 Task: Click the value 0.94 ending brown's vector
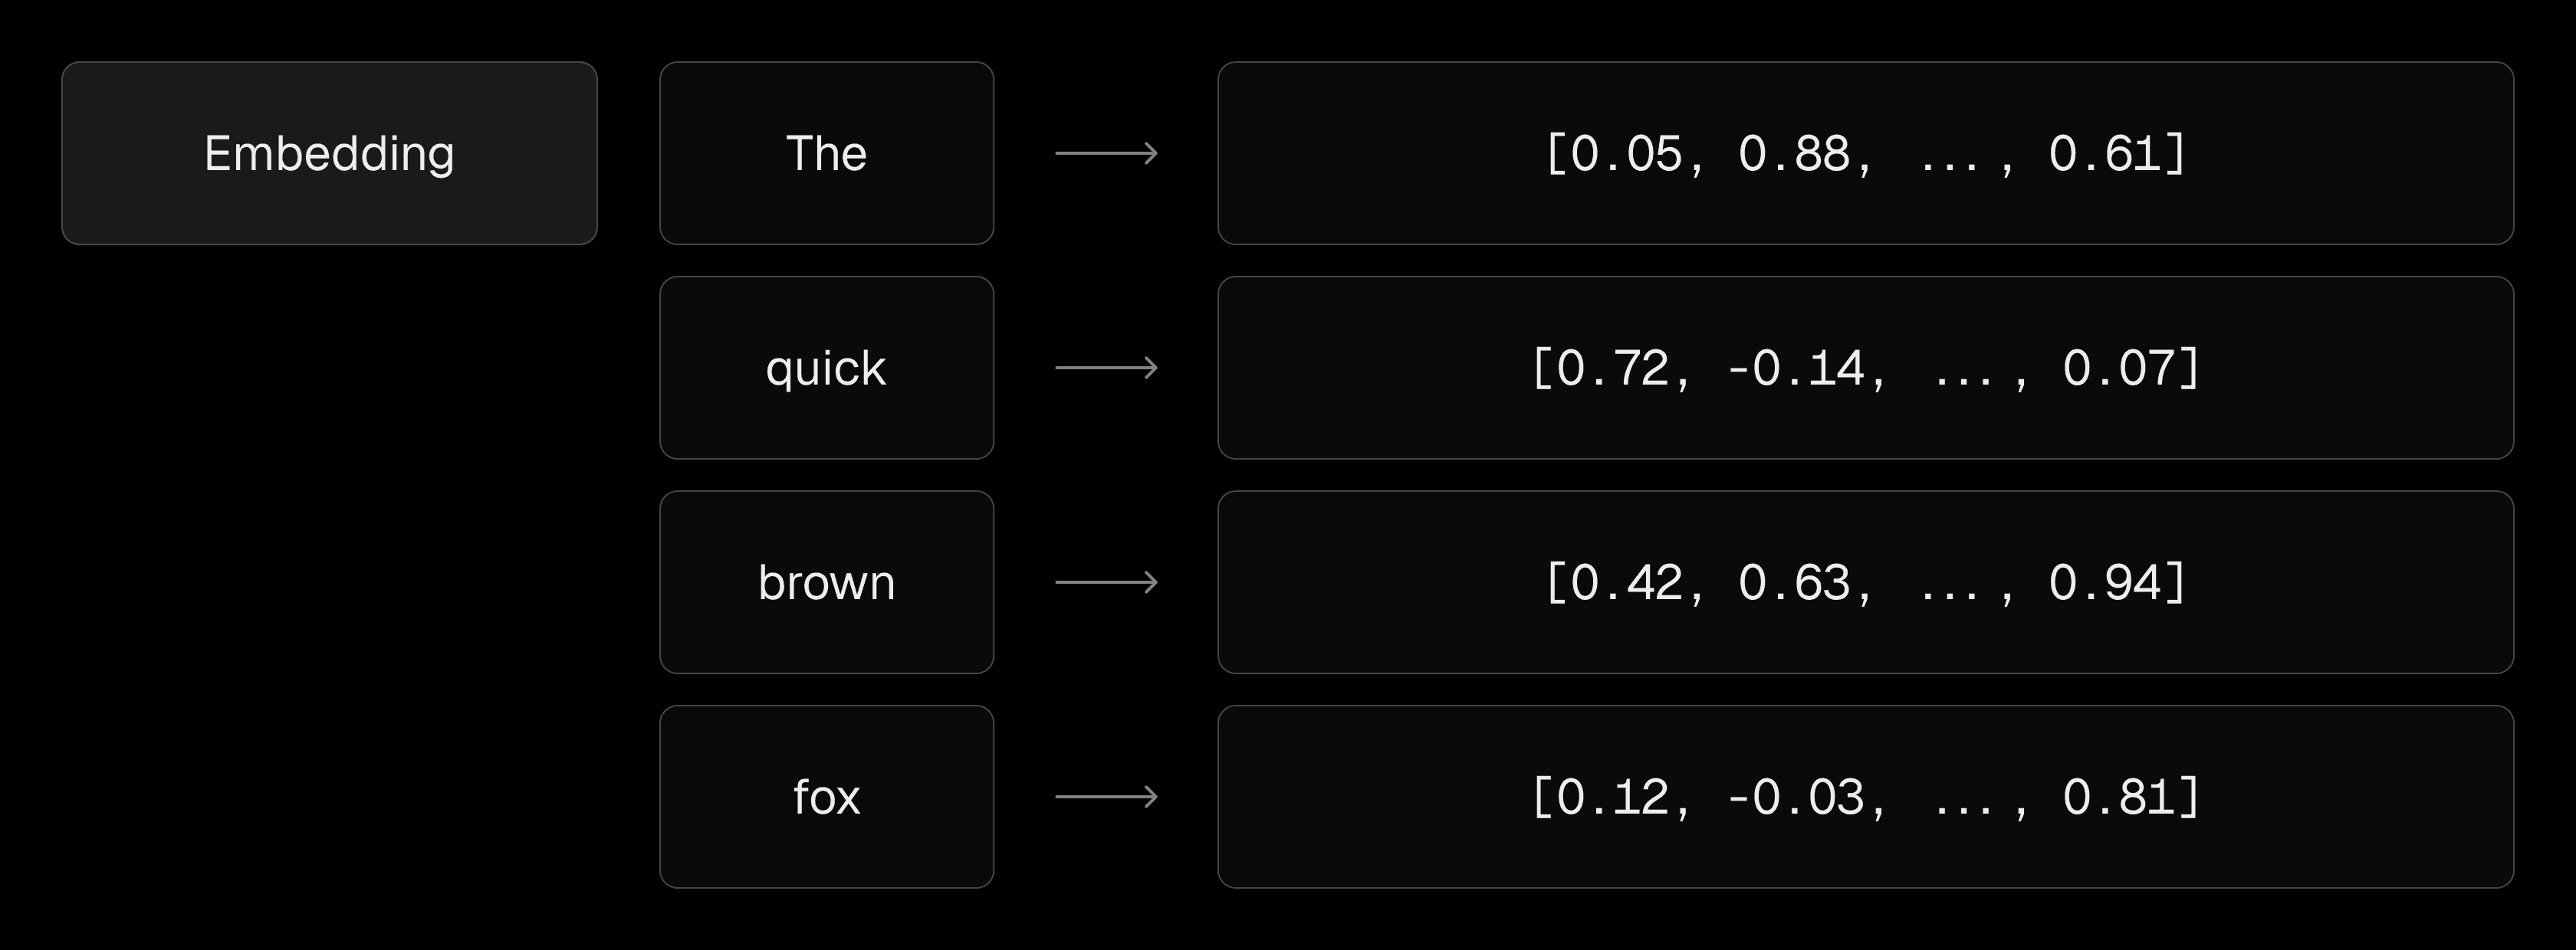(x=2104, y=582)
